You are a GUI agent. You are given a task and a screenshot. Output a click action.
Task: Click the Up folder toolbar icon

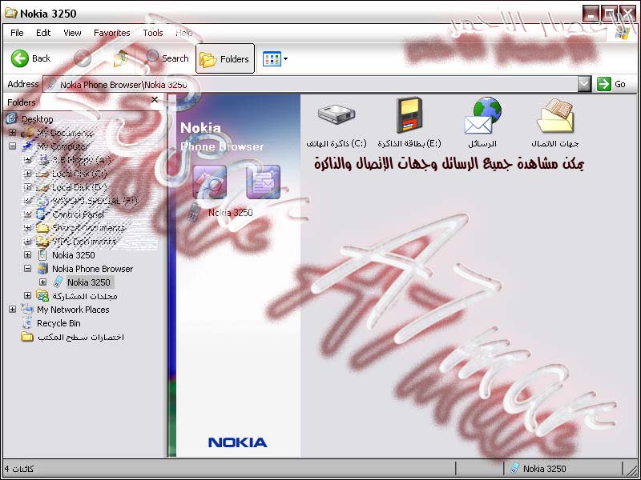point(120,58)
